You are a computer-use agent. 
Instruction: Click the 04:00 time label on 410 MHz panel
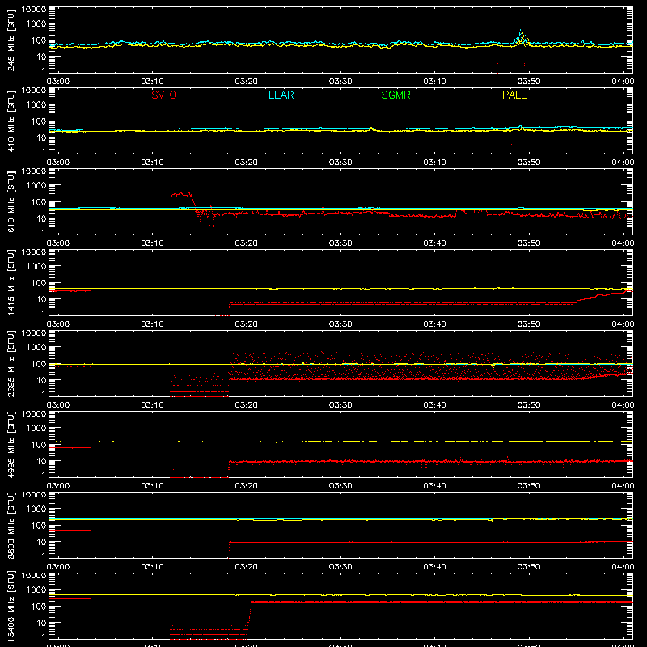pos(623,163)
